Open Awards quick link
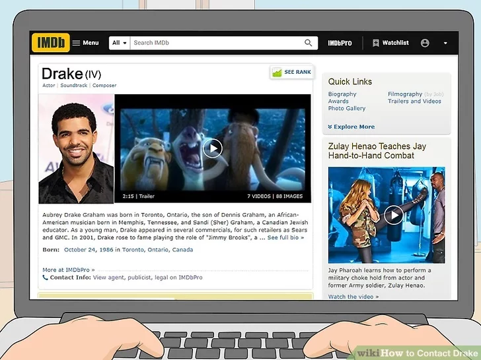This screenshot has width=481, height=360. click(x=338, y=102)
